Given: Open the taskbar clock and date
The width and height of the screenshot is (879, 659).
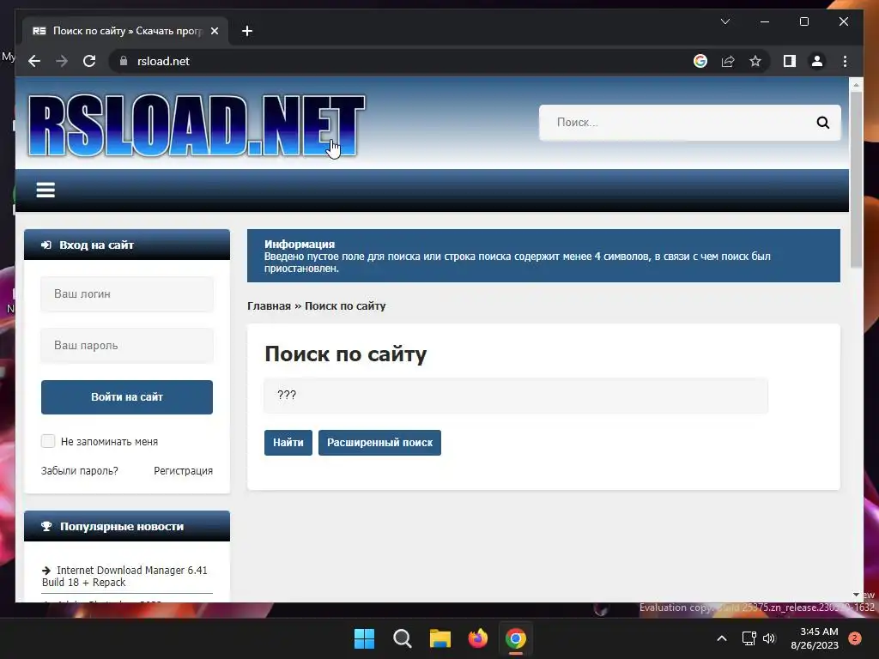Looking at the screenshot, I should tap(815, 638).
